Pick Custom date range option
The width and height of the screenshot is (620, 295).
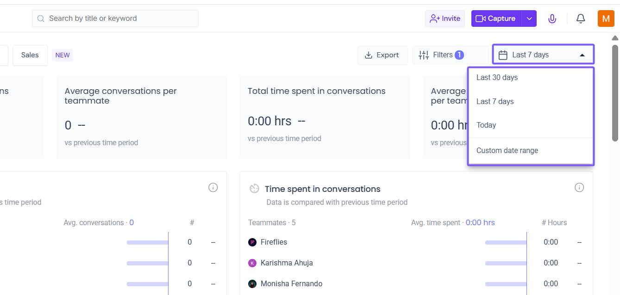(507, 150)
